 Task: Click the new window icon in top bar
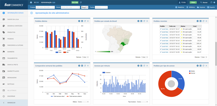211,2
